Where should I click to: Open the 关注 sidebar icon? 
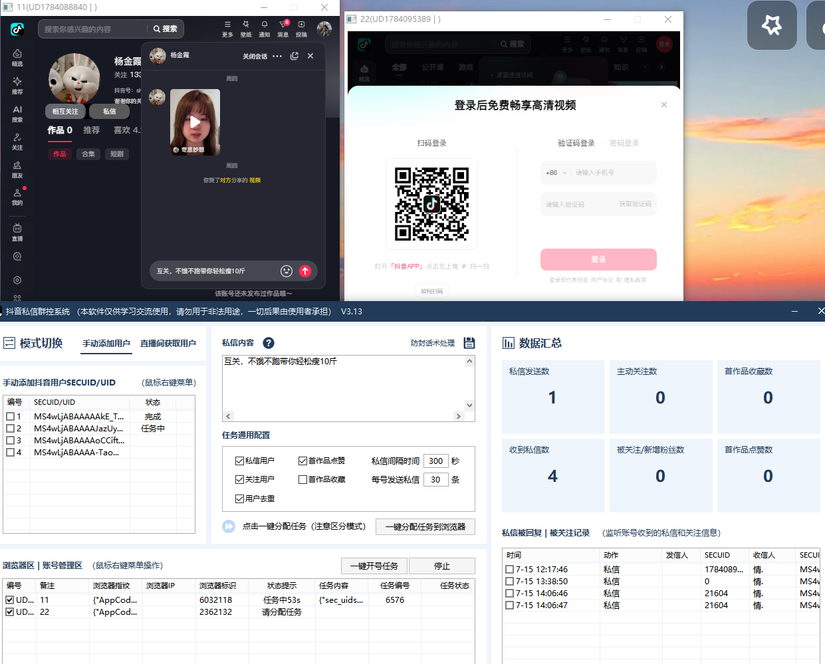17,142
